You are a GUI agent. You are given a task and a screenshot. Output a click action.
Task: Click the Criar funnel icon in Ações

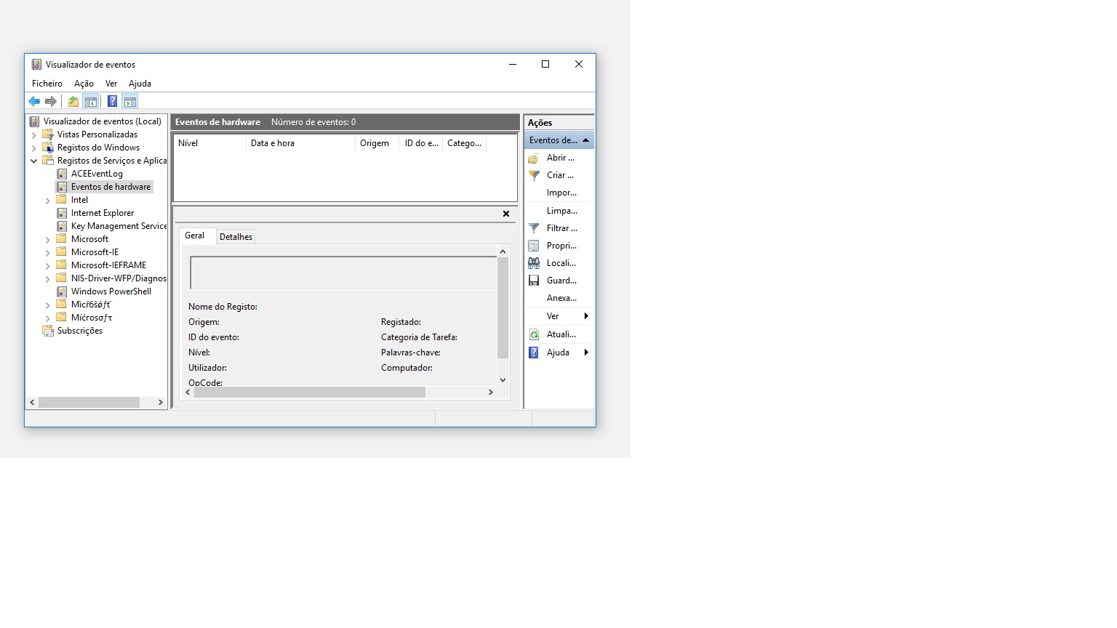(x=534, y=175)
